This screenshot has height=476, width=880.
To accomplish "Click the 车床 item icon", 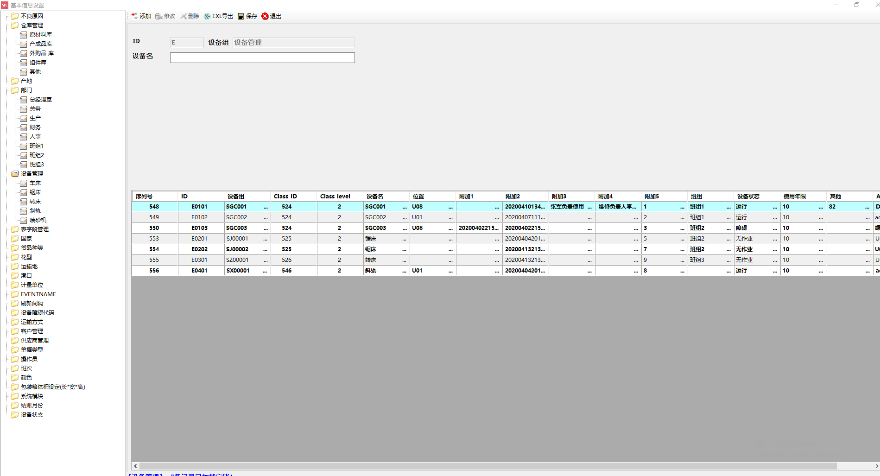I will click(x=24, y=183).
